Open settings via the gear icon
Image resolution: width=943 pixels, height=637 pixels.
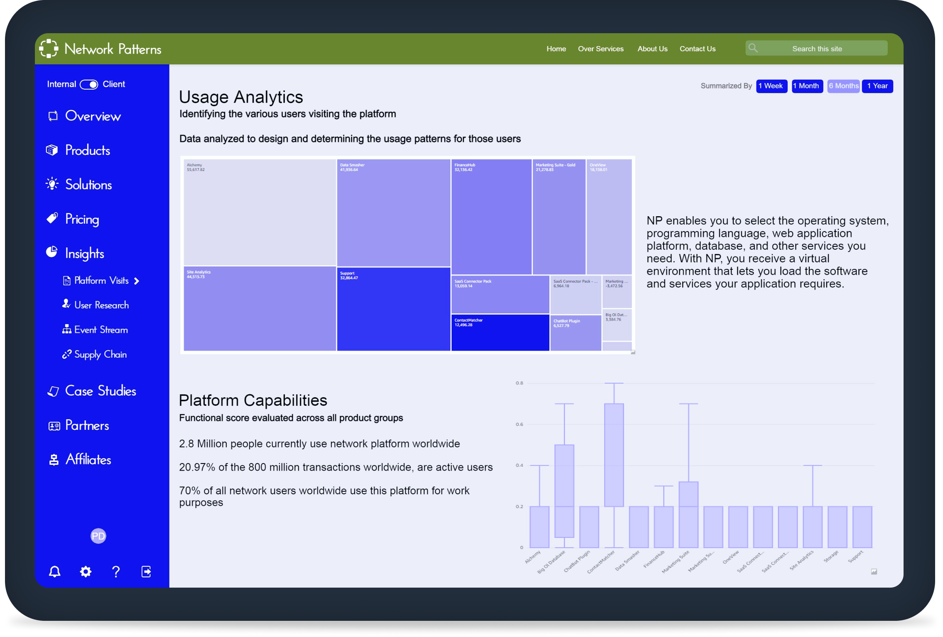(86, 571)
